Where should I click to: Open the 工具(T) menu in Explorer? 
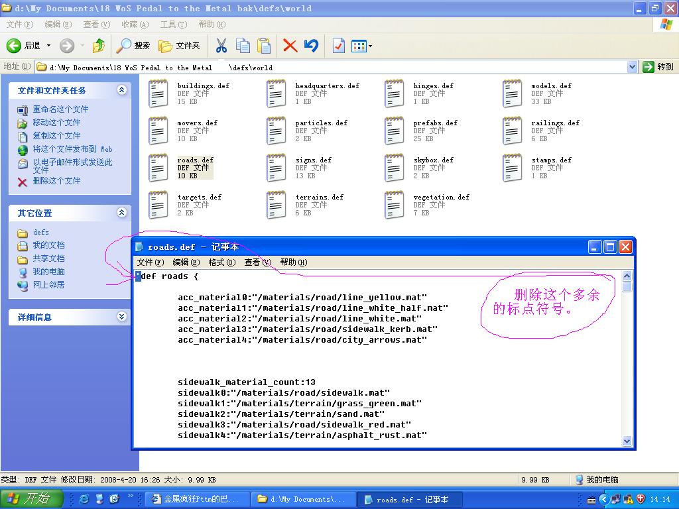(173, 25)
